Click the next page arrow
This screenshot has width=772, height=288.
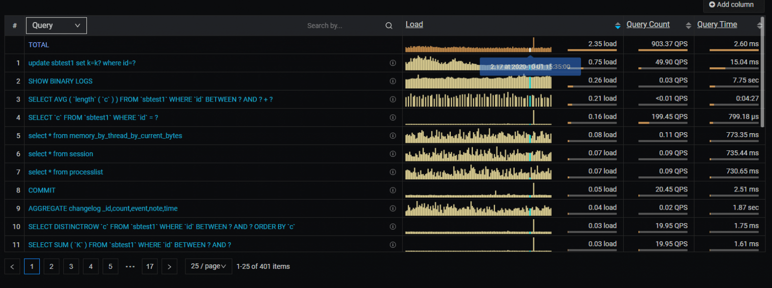click(169, 266)
